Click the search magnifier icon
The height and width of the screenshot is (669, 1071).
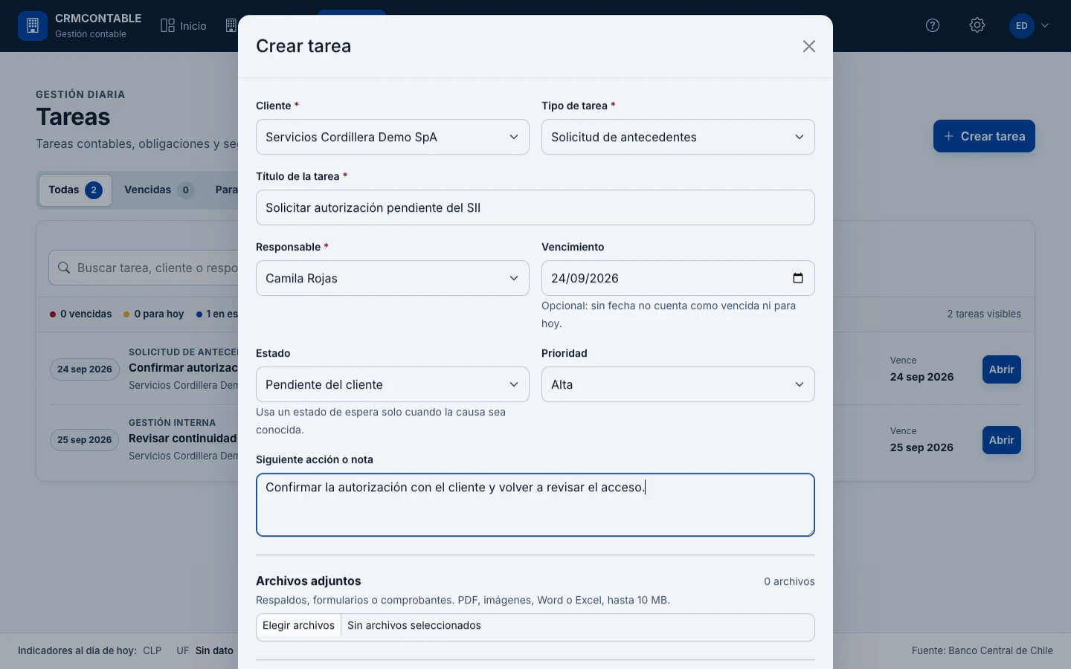click(x=64, y=268)
